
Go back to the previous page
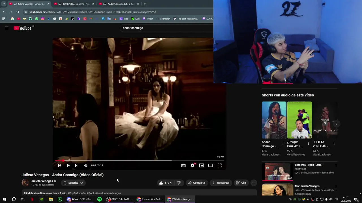pyautogui.click(x=4, y=12)
